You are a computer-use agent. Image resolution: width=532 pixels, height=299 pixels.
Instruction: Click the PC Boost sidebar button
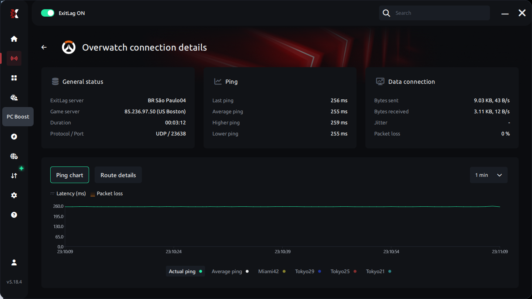[x=18, y=117]
